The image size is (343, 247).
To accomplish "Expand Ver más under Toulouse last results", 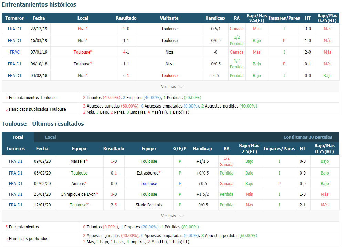I will (172, 216).
